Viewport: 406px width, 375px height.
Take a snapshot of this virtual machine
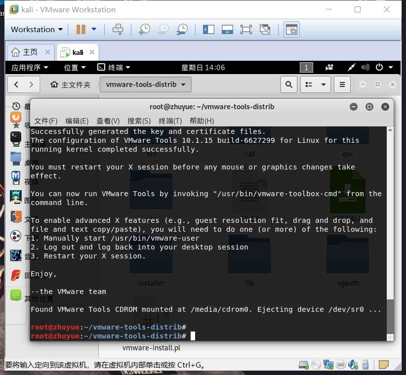(x=144, y=29)
